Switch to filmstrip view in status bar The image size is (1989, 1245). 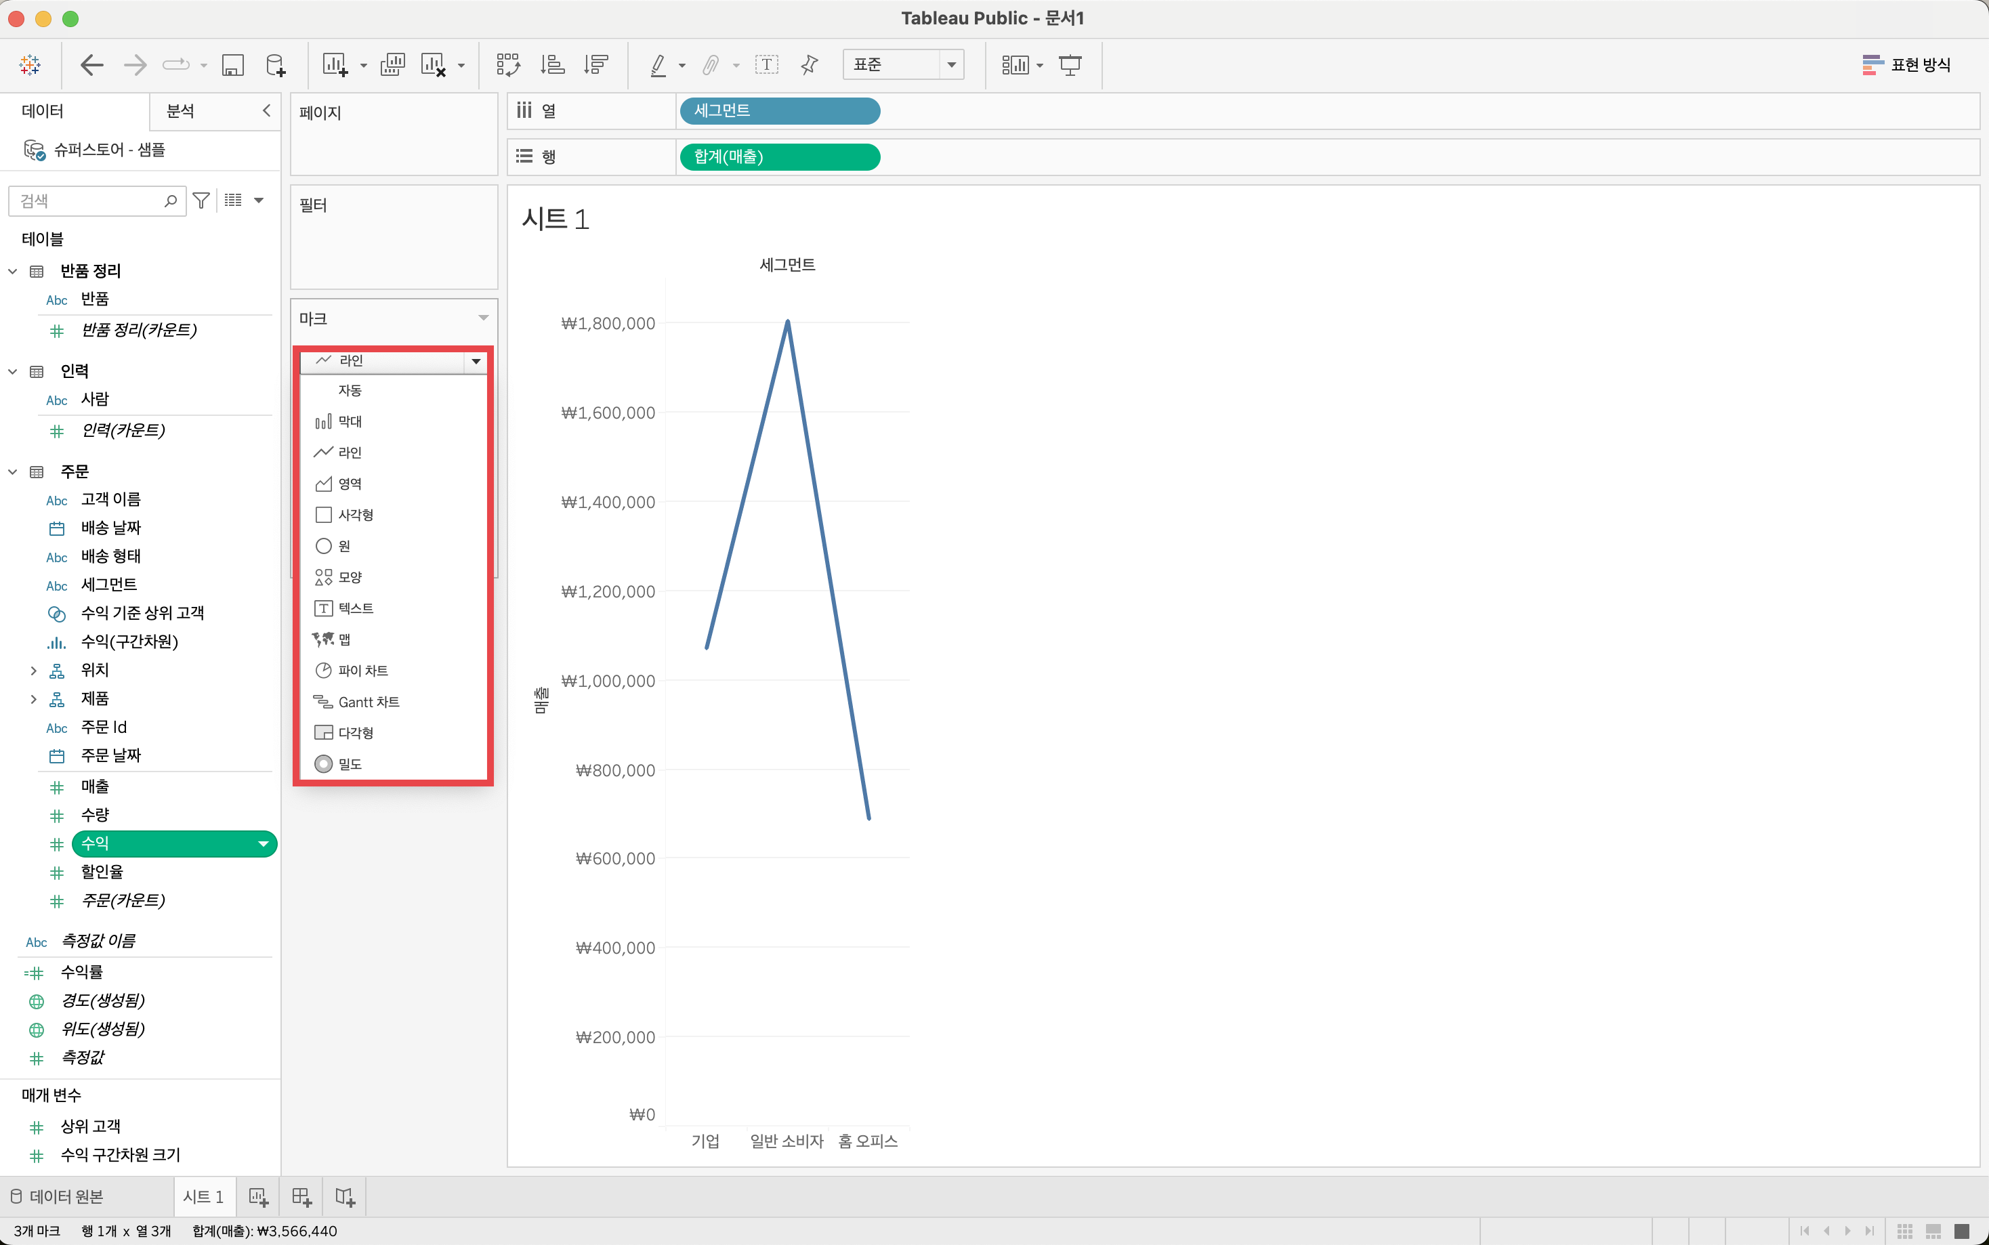click(1933, 1230)
